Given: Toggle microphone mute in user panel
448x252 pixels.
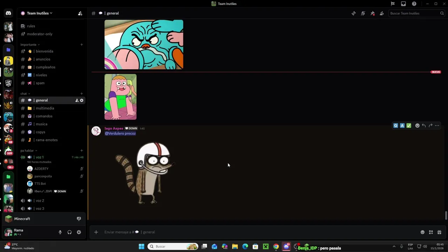Looking at the screenshot, I should [60, 232].
